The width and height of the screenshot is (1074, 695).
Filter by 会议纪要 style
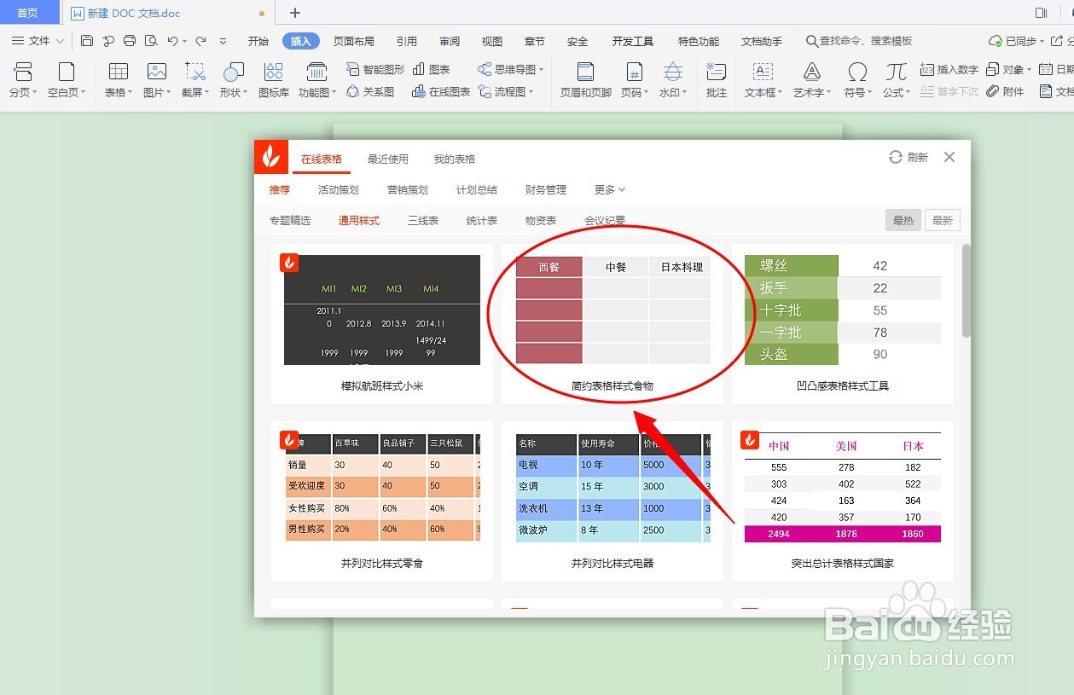click(605, 220)
